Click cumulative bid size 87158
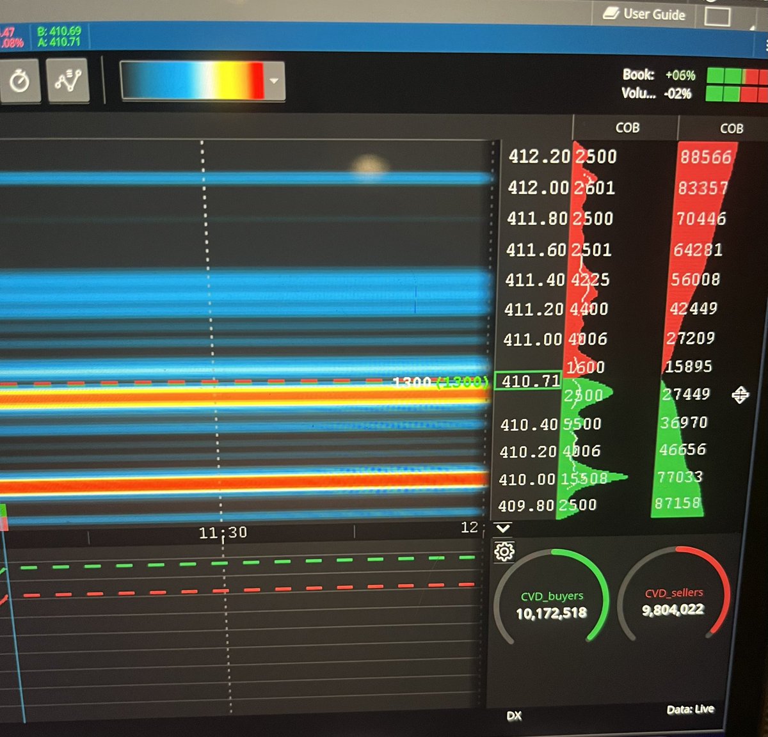The image size is (768, 737). pos(677,503)
